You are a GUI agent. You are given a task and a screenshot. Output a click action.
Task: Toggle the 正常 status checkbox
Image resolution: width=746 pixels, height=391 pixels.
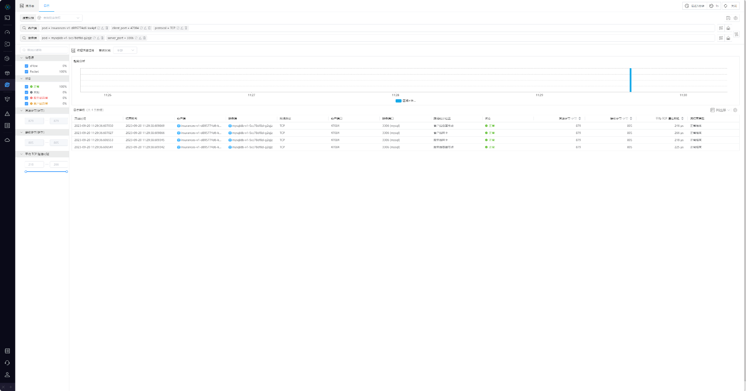click(26, 87)
